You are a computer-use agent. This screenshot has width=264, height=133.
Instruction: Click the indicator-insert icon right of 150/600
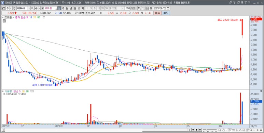point(139,8)
